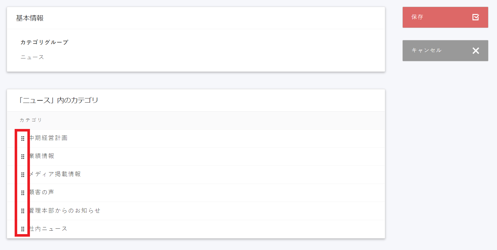Click the X icon on the キャンセル button

tap(475, 51)
